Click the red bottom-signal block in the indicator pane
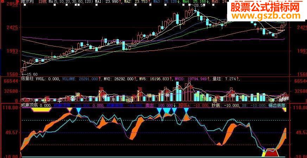Viewport: 307px width, 158px height. 272,153
